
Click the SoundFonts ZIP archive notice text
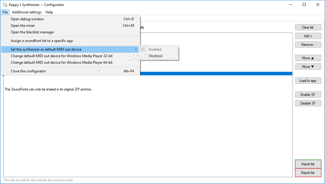[x=48, y=89]
